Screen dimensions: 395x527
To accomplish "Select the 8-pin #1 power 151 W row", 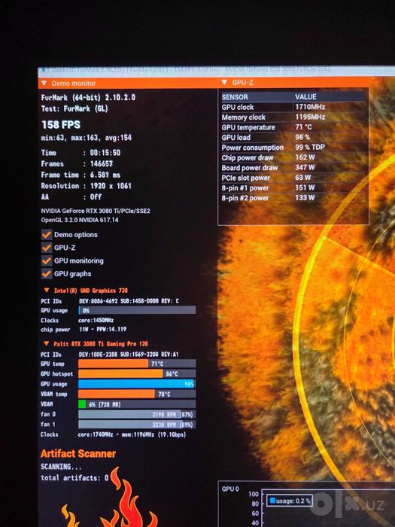I will pos(293,188).
